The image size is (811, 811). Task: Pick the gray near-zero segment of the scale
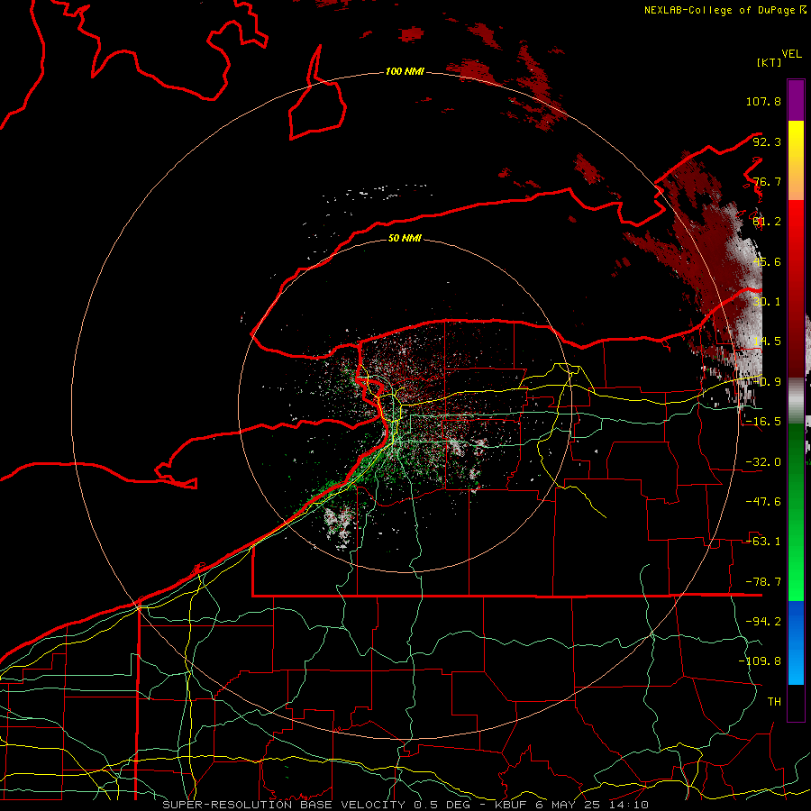796,400
